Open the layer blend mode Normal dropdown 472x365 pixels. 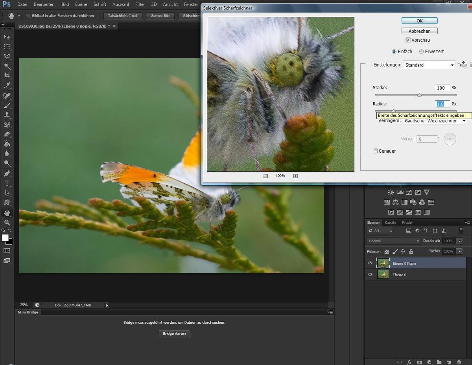(393, 241)
